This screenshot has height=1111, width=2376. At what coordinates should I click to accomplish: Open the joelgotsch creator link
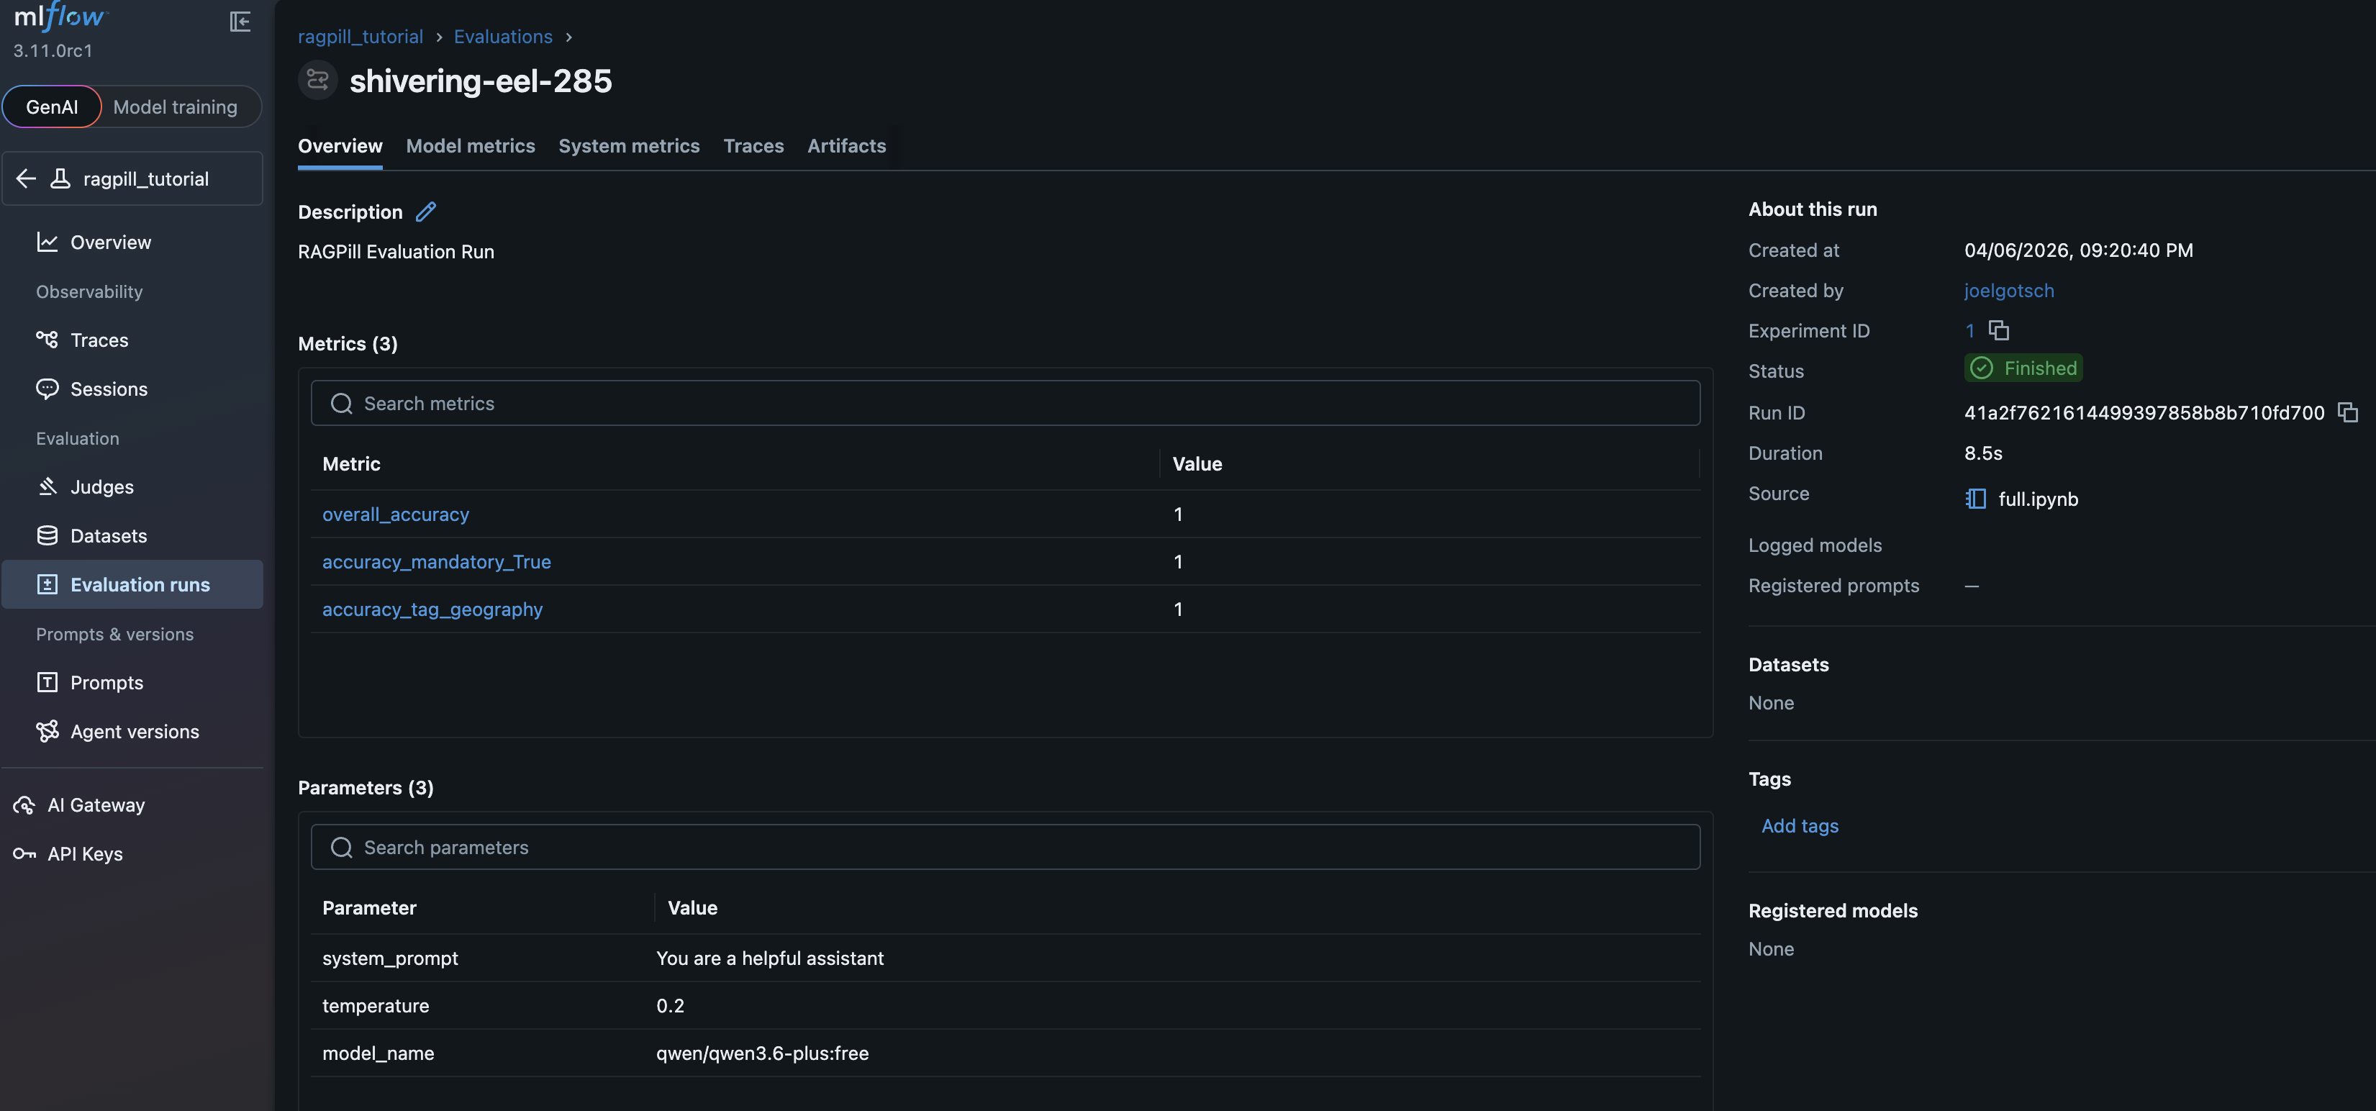2008,291
